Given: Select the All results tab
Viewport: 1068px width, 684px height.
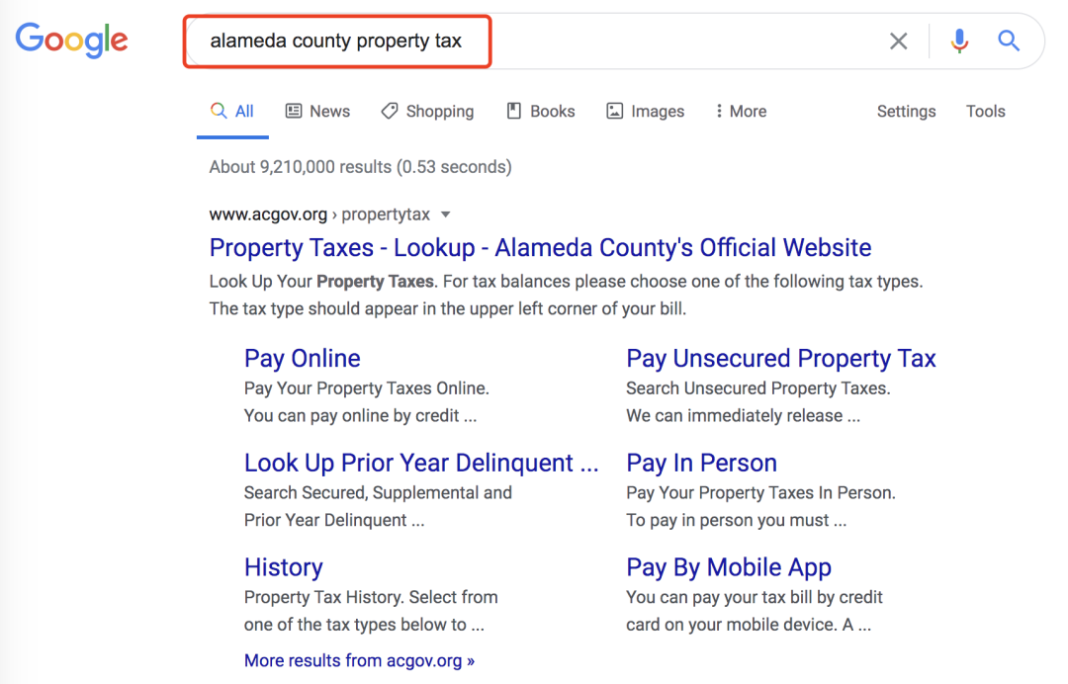Looking at the screenshot, I should pos(233,111).
